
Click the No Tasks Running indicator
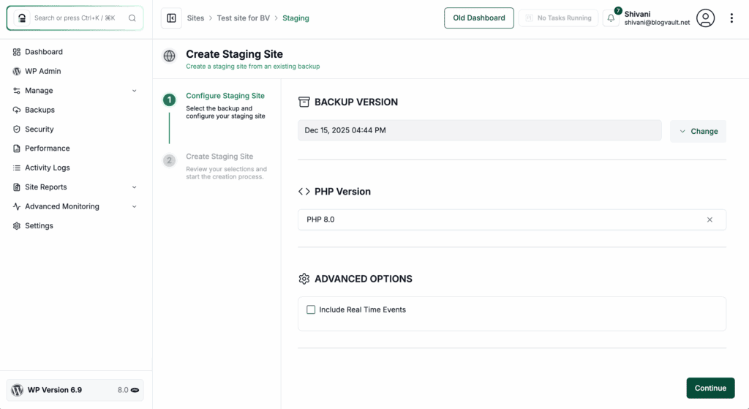[x=558, y=18]
